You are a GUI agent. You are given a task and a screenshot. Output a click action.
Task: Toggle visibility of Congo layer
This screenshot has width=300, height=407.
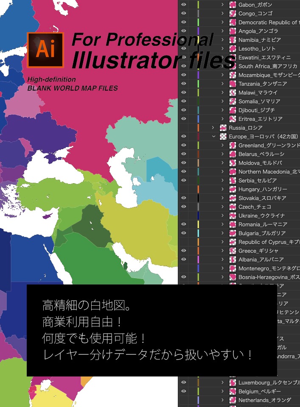pos(184,13)
